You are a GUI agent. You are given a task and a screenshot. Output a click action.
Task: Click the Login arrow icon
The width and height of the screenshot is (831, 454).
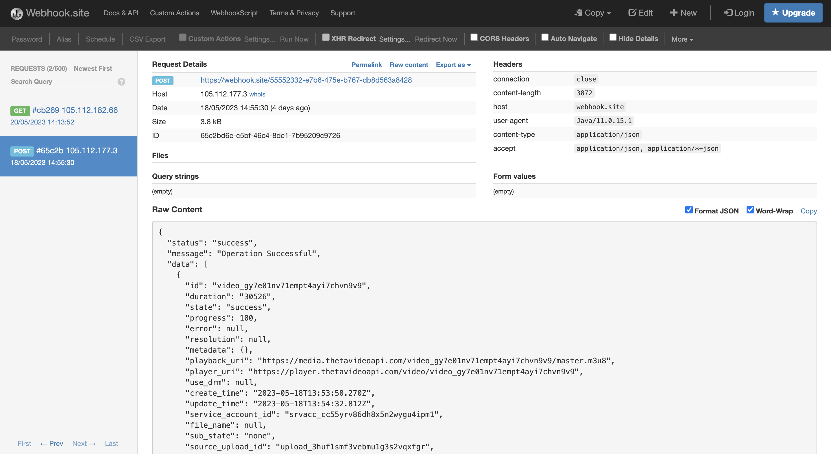point(728,13)
